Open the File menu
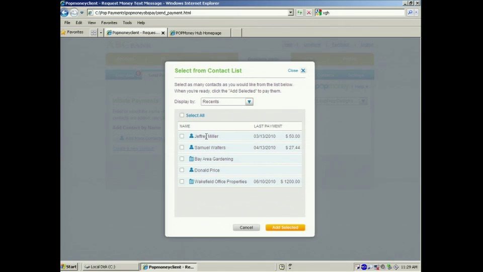The width and height of the screenshot is (483, 272). [67, 23]
